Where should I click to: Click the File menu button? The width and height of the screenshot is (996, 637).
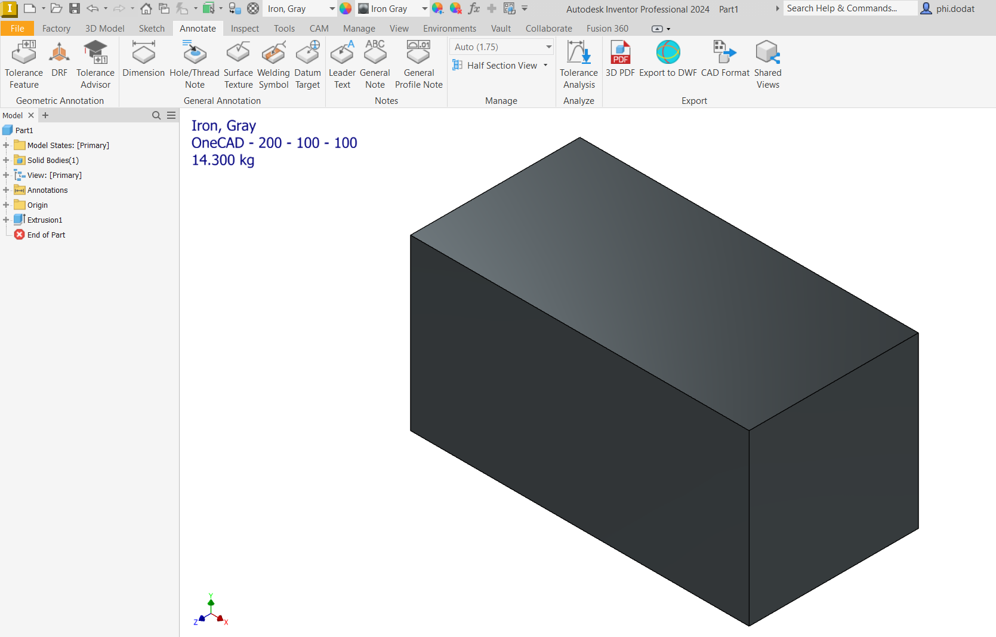(x=17, y=28)
